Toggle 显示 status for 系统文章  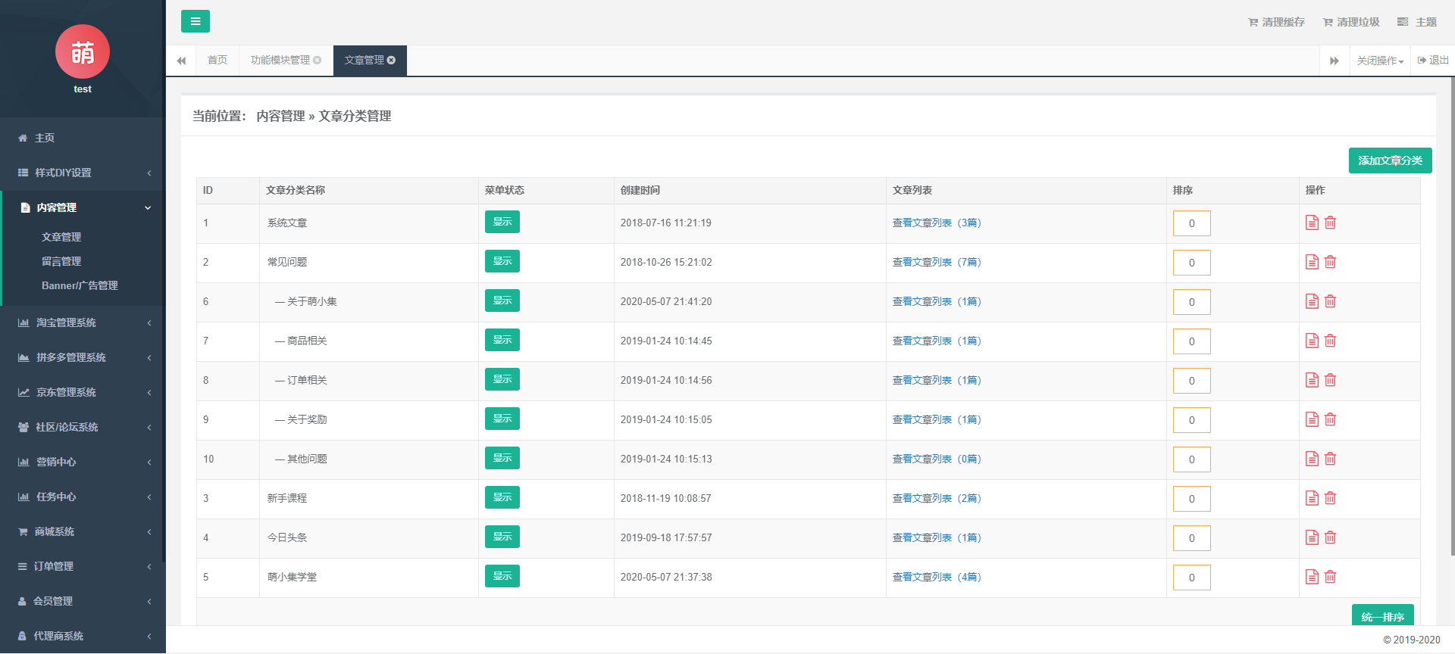coord(502,222)
